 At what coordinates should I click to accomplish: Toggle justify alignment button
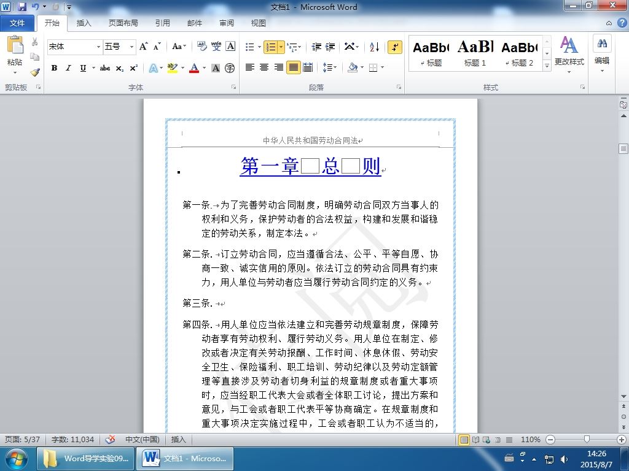293,67
